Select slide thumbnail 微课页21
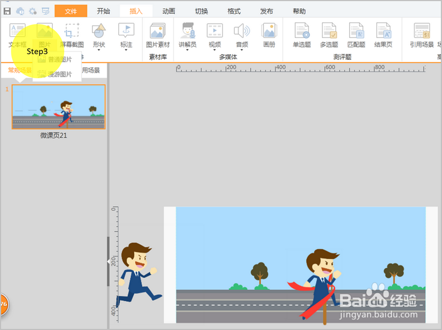 pos(59,107)
